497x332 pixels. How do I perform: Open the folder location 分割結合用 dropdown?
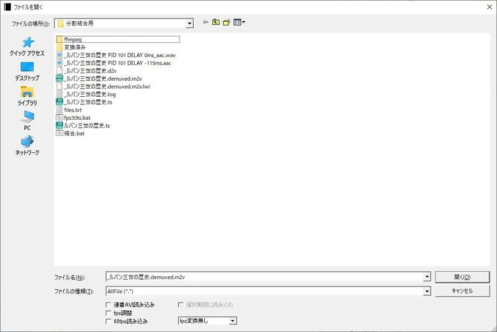pos(189,24)
